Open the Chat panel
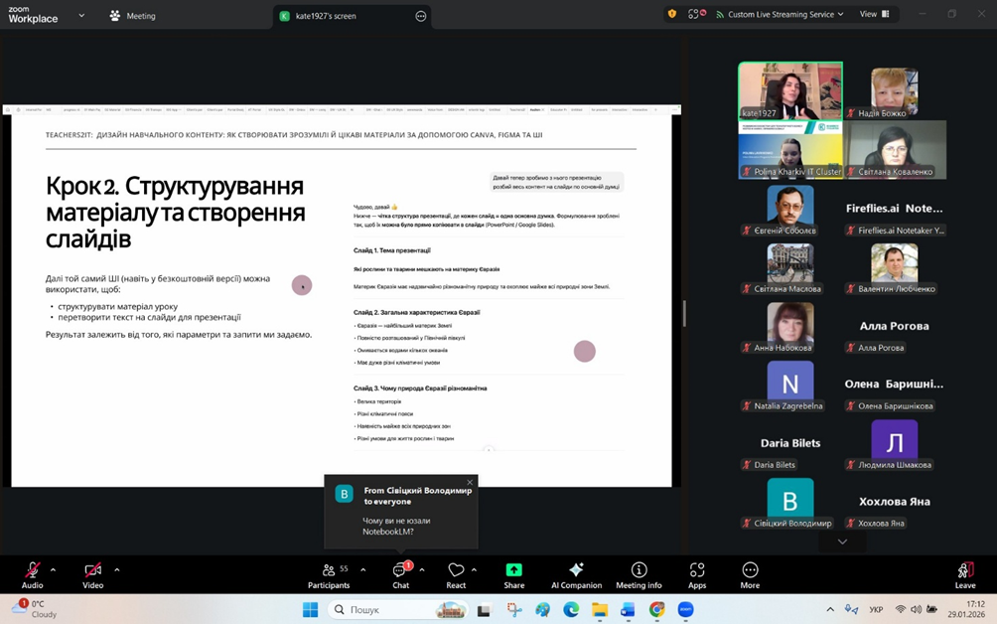This screenshot has width=997, height=624. [x=400, y=574]
